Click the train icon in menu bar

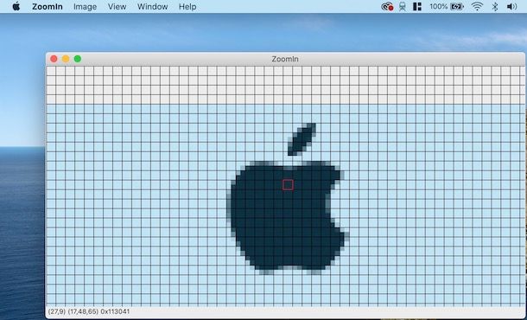[403, 6]
